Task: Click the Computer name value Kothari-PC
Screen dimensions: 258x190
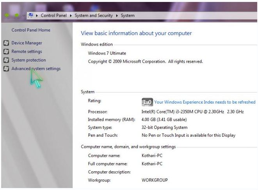Action: (152, 156)
